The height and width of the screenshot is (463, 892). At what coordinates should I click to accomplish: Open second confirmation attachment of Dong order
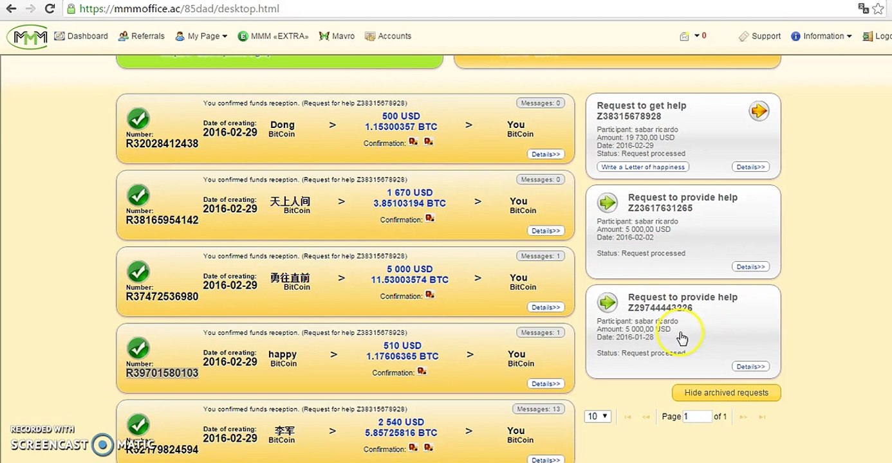(429, 141)
